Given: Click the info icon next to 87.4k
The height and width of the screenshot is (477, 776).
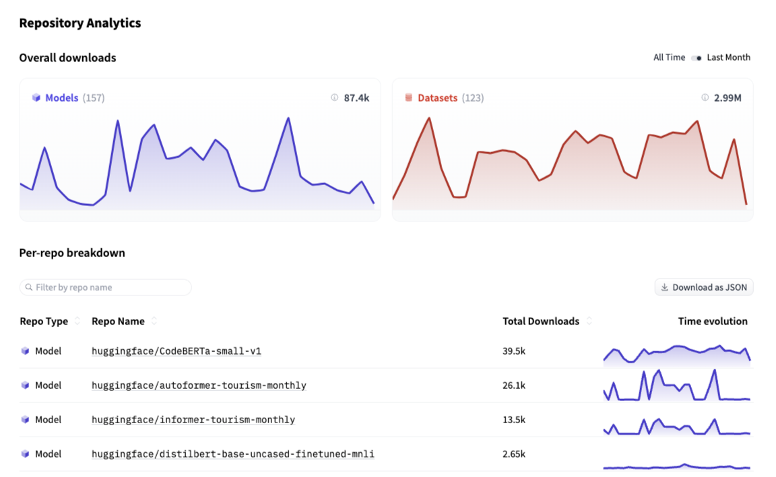Looking at the screenshot, I should 335,98.
